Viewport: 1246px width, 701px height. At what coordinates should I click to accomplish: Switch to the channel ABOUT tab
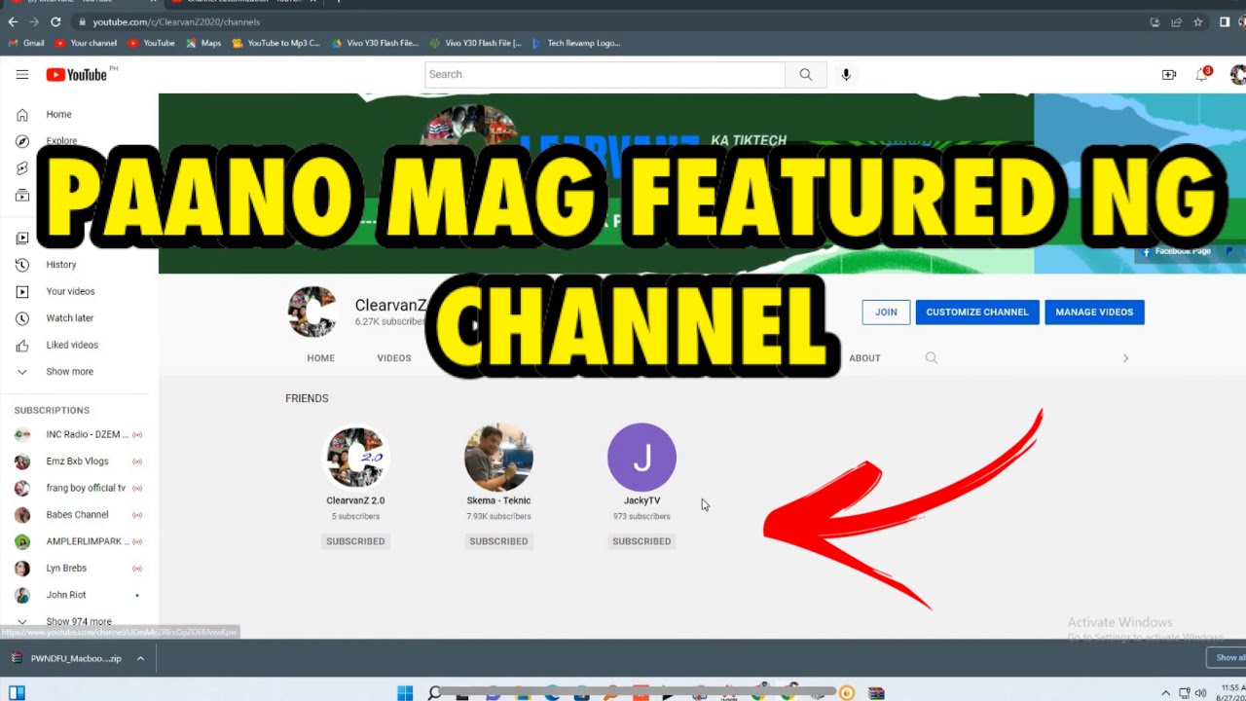(864, 358)
